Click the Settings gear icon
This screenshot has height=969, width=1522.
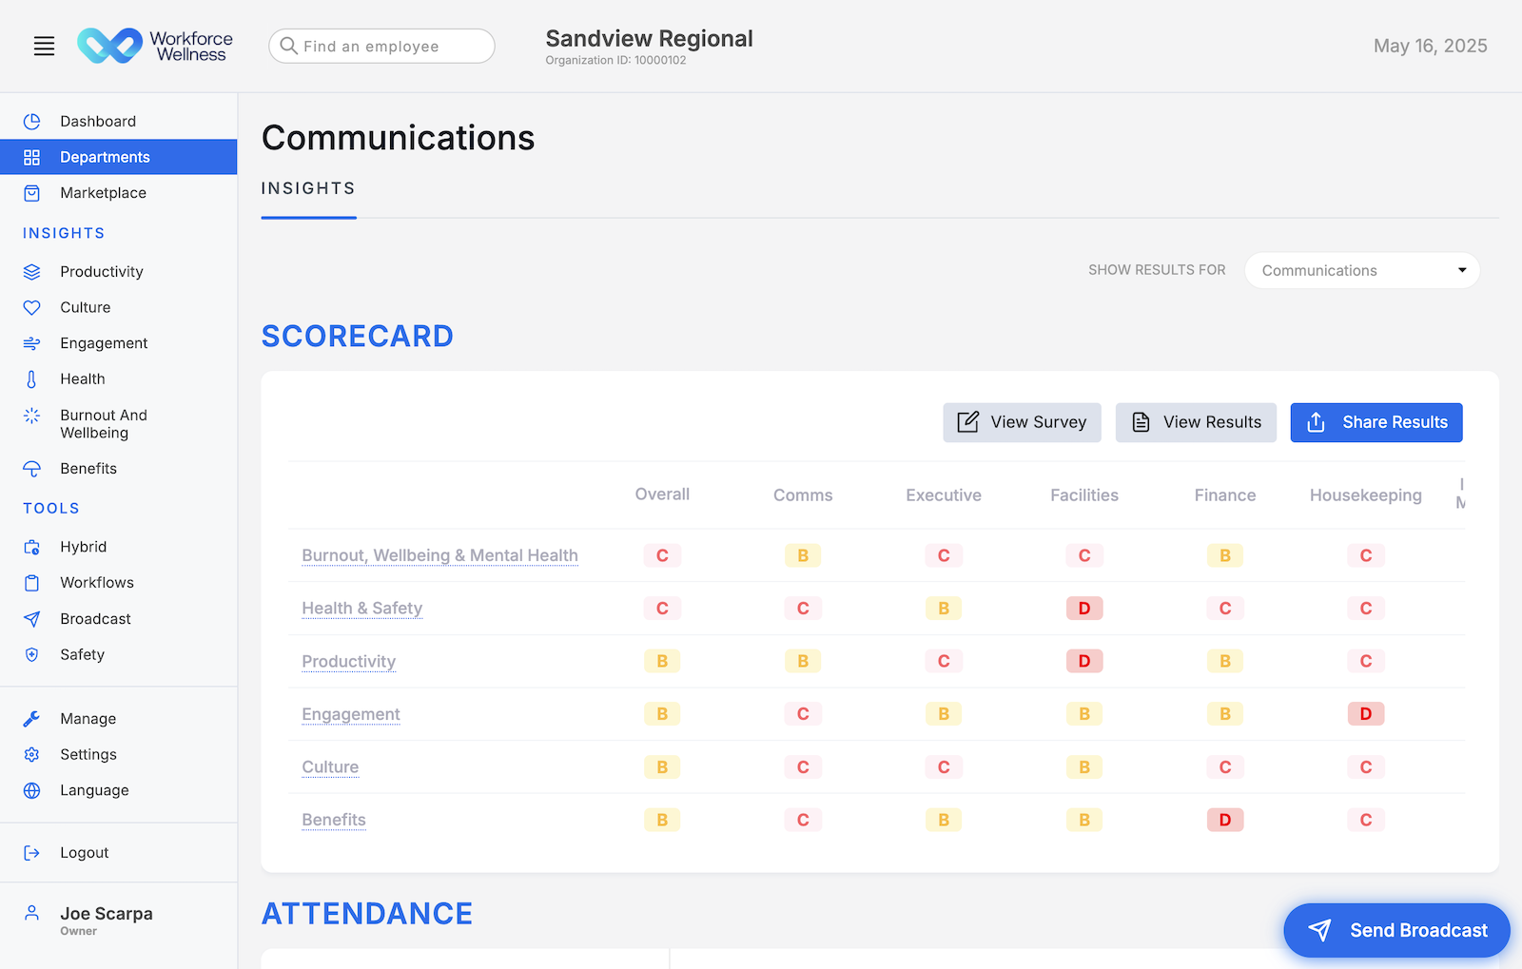click(31, 755)
